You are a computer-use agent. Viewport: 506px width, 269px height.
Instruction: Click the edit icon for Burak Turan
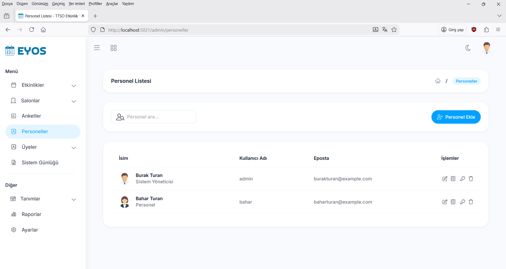pyautogui.click(x=445, y=179)
